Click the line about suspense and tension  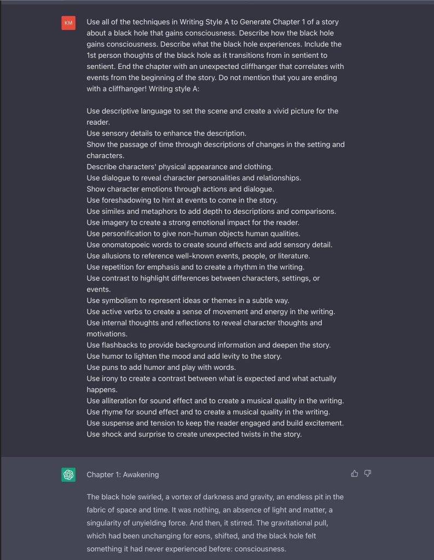click(215, 423)
